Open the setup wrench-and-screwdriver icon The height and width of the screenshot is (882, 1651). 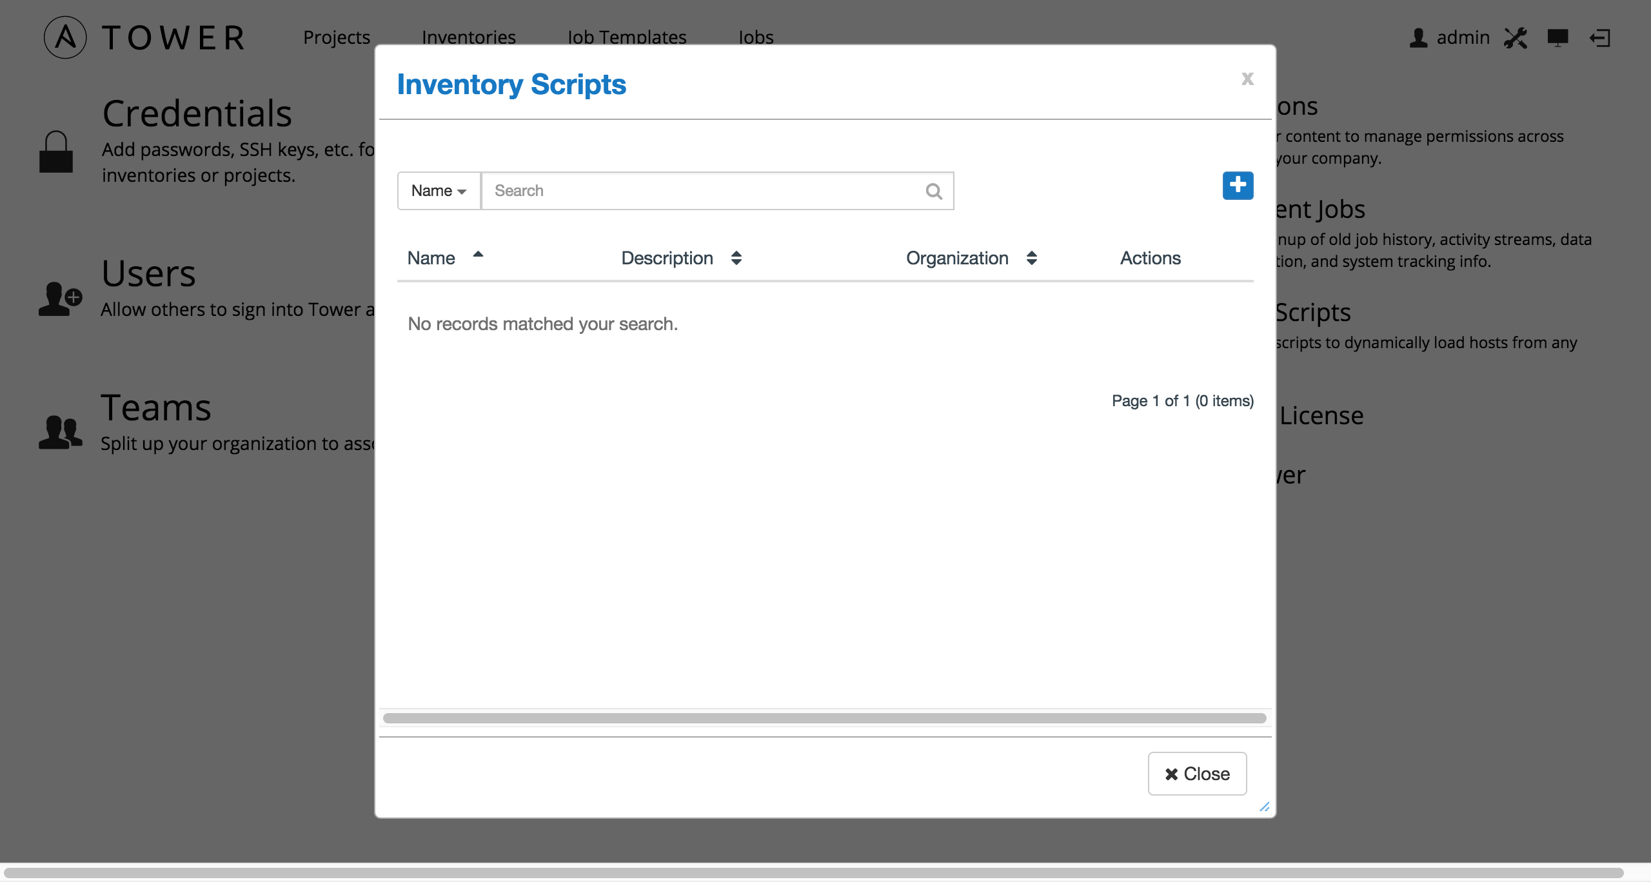pyautogui.click(x=1516, y=38)
